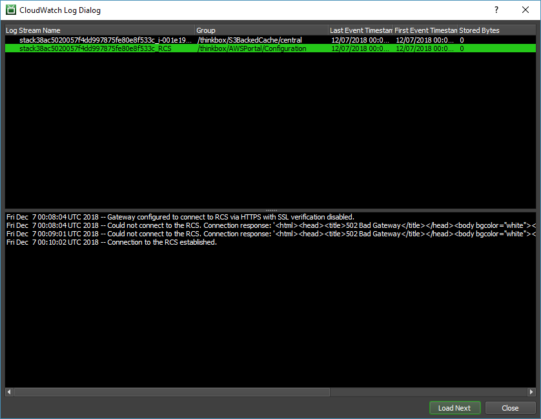Click the Load Next button

pos(454,408)
